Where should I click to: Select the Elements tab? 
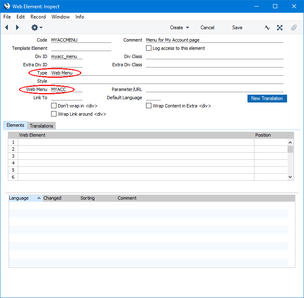[x=15, y=125]
